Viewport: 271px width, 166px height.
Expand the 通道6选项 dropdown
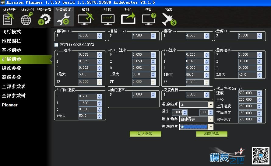pyautogui.click(x=211, y=105)
